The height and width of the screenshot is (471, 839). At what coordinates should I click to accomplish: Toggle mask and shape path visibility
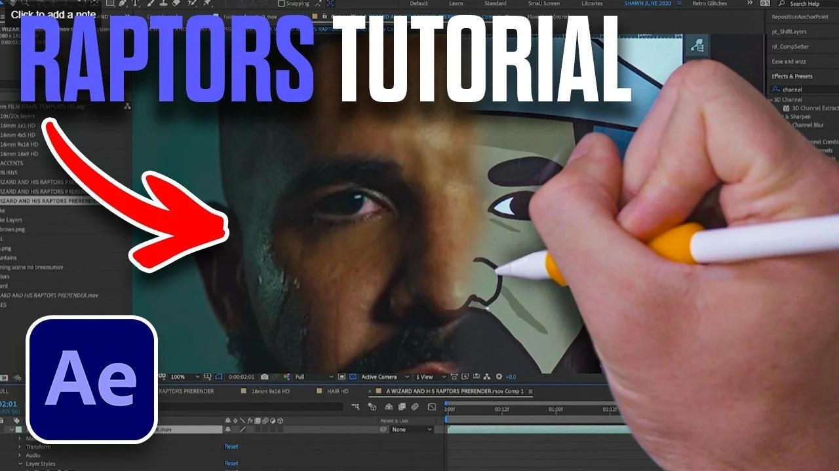(x=218, y=377)
